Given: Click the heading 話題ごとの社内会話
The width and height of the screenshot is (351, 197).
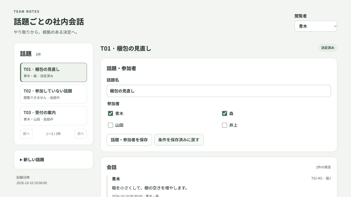Looking at the screenshot, I should pos(49,22).
